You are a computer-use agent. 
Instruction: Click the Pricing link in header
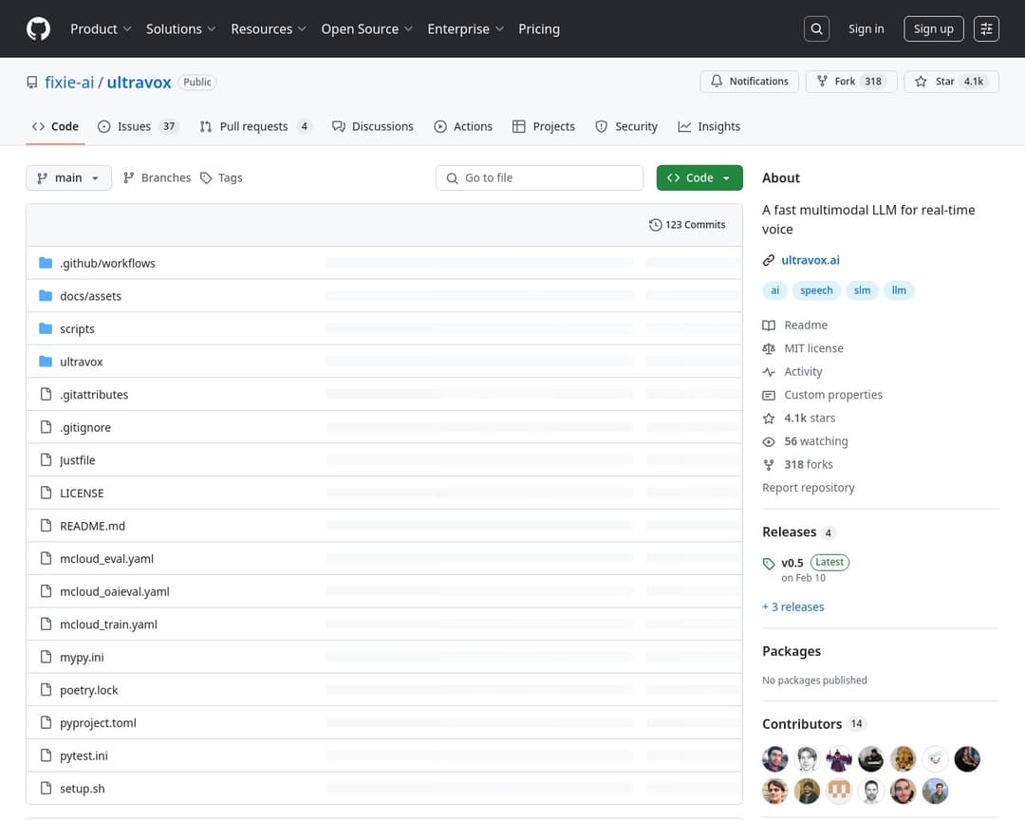click(539, 28)
